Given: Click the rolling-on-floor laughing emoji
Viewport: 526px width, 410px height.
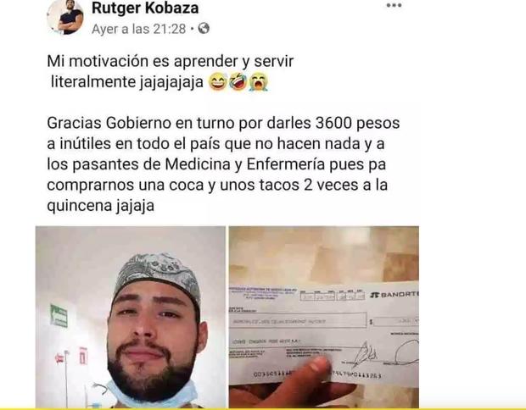Looking at the screenshot, I should point(238,82).
